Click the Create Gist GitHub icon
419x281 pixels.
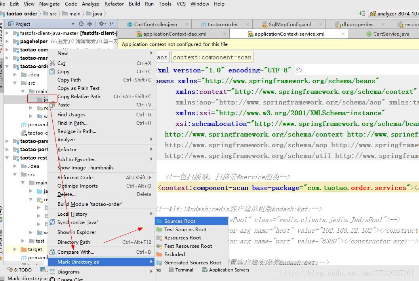coord(52,279)
